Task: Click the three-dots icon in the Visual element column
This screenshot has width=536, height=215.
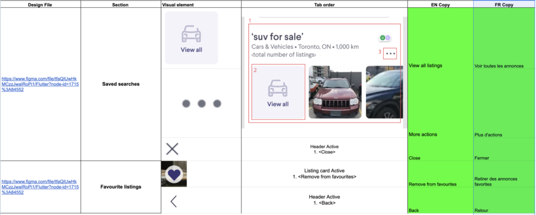Action: pos(202,103)
